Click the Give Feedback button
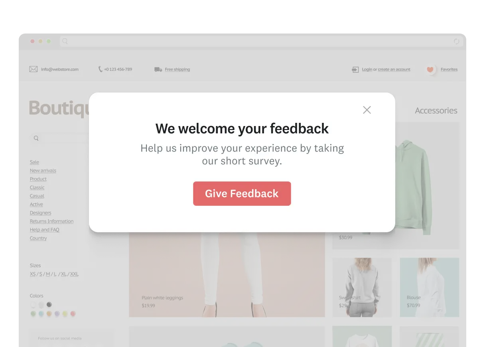The image size is (485, 347). pyautogui.click(x=242, y=194)
